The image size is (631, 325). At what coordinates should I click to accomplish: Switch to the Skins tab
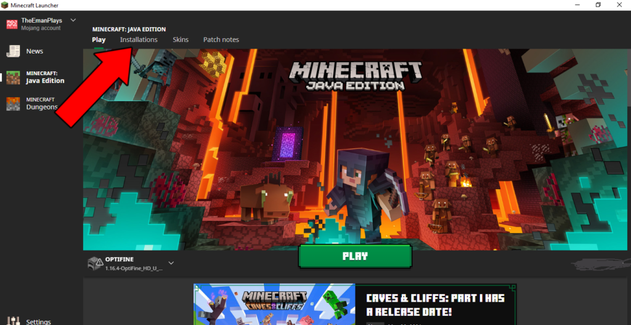click(x=181, y=40)
